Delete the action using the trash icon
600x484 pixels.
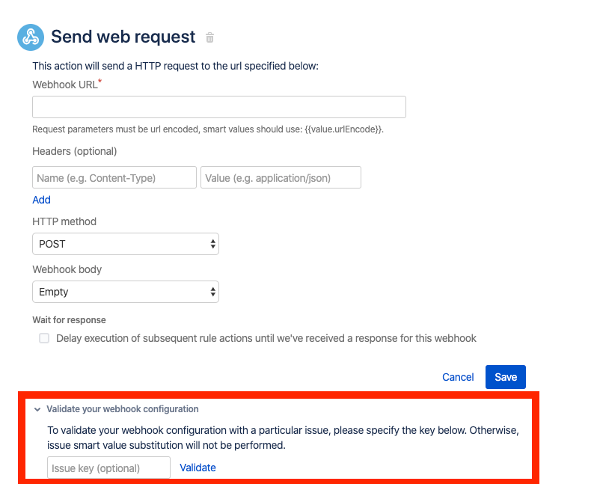(209, 37)
